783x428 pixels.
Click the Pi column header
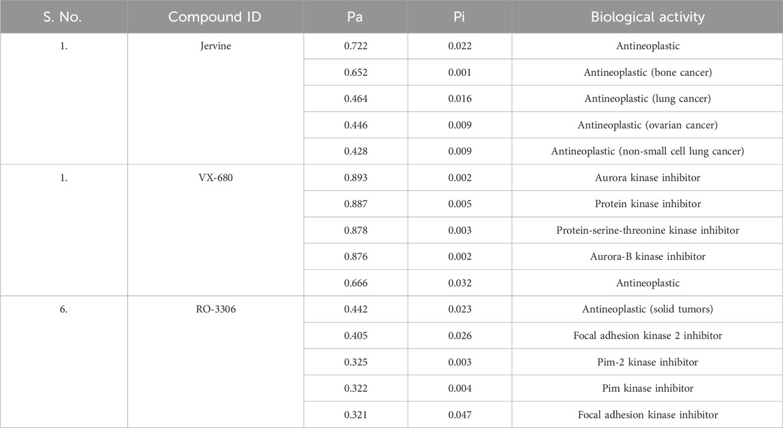point(460,17)
